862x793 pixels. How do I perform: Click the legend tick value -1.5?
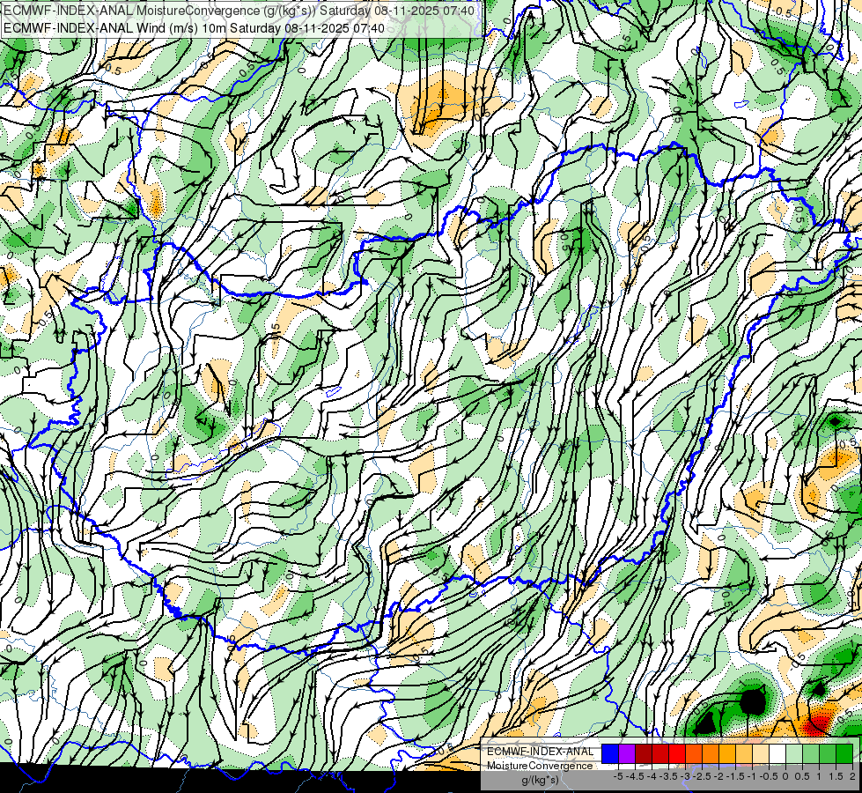pyautogui.click(x=735, y=776)
